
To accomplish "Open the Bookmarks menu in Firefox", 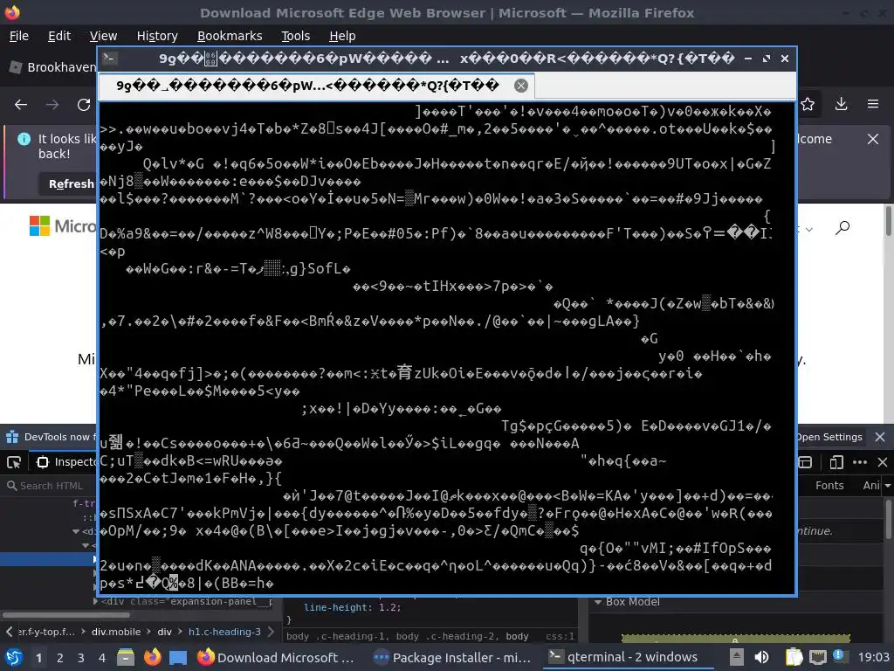I will tap(230, 36).
